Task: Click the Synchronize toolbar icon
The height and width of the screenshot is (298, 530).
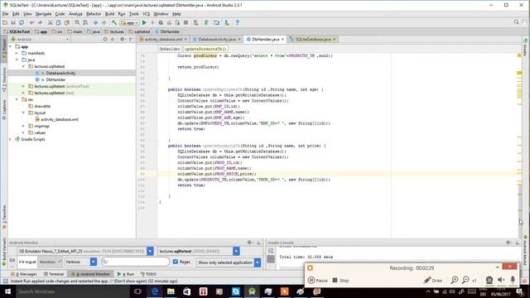Action: pos(22,22)
